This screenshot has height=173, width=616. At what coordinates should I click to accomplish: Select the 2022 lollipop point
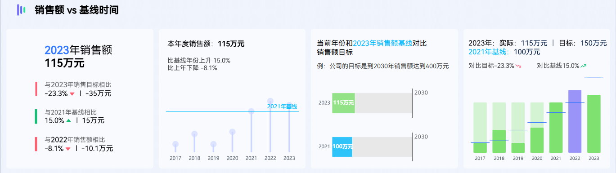270,101
